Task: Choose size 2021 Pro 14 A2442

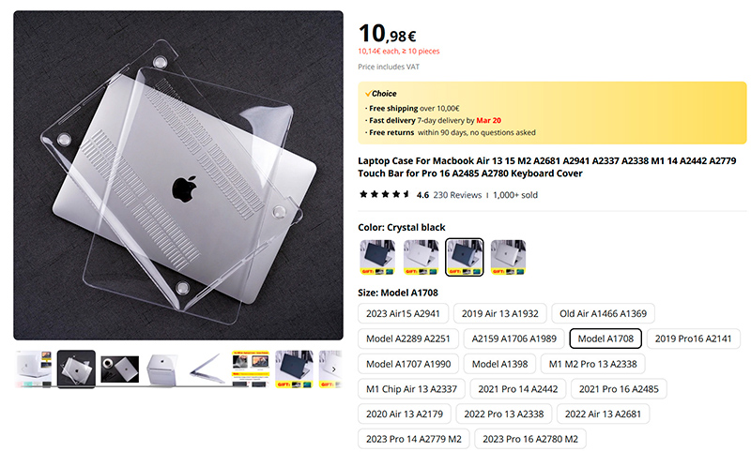Action: click(518, 389)
